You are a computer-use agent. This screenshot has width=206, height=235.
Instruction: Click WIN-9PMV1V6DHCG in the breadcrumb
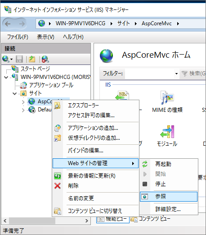tap(81, 23)
